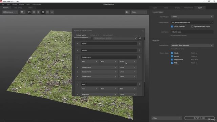Open the PBR Metalness workflow dropdown

(x=10, y=12)
